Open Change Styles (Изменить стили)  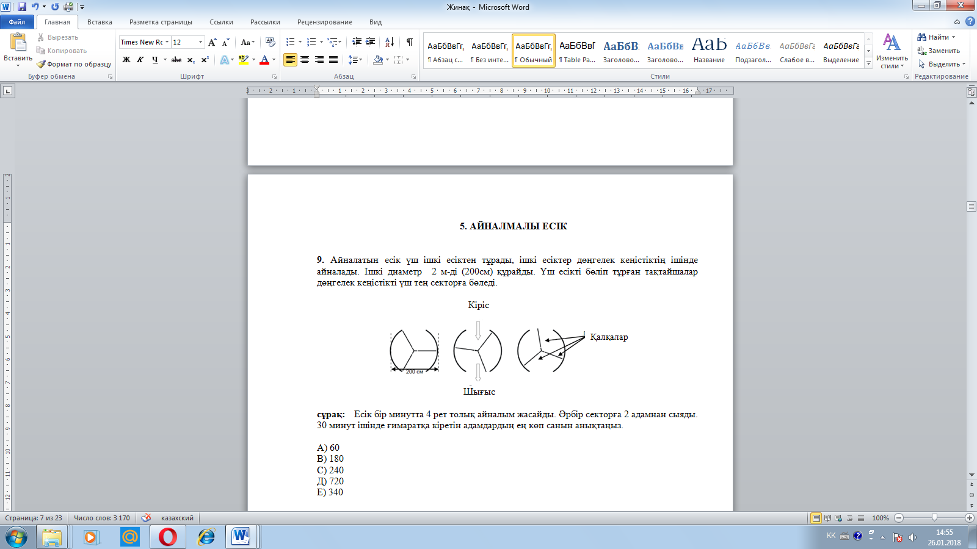click(892, 51)
